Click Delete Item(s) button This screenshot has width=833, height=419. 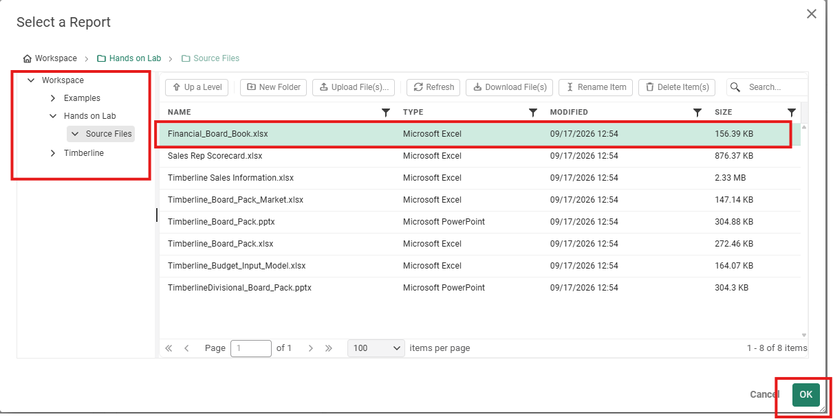(x=677, y=87)
